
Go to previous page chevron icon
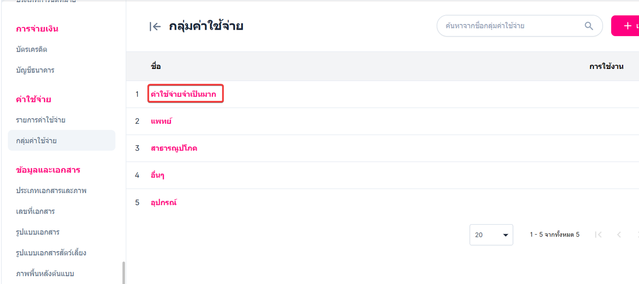[619, 235]
